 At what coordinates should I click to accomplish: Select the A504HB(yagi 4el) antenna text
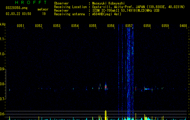point(107,14)
